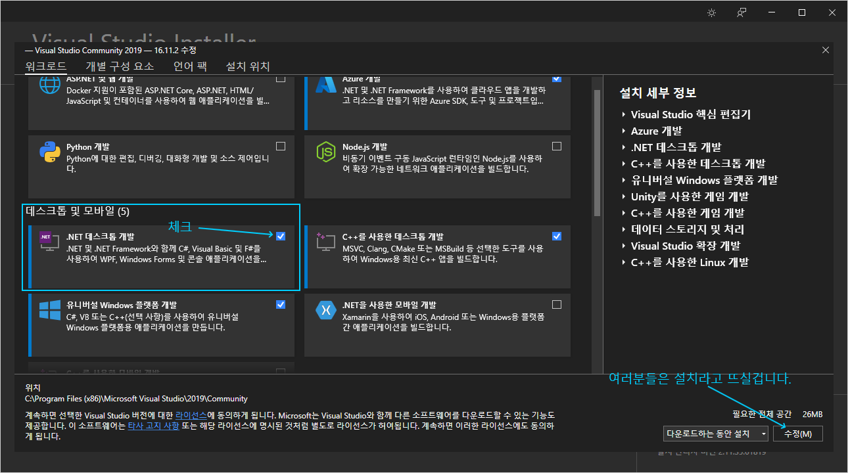This screenshot has width=848, height=473.
Task: Open the 라이선스 link
Action: click(191, 416)
